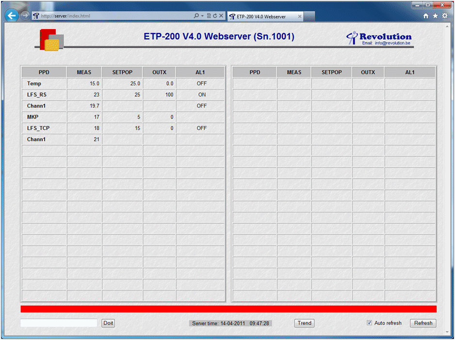Image resolution: width=455 pixels, height=340 pixels.
Task: Click the Temp SETPOP value 25.0
Action: tap(135, 83)
